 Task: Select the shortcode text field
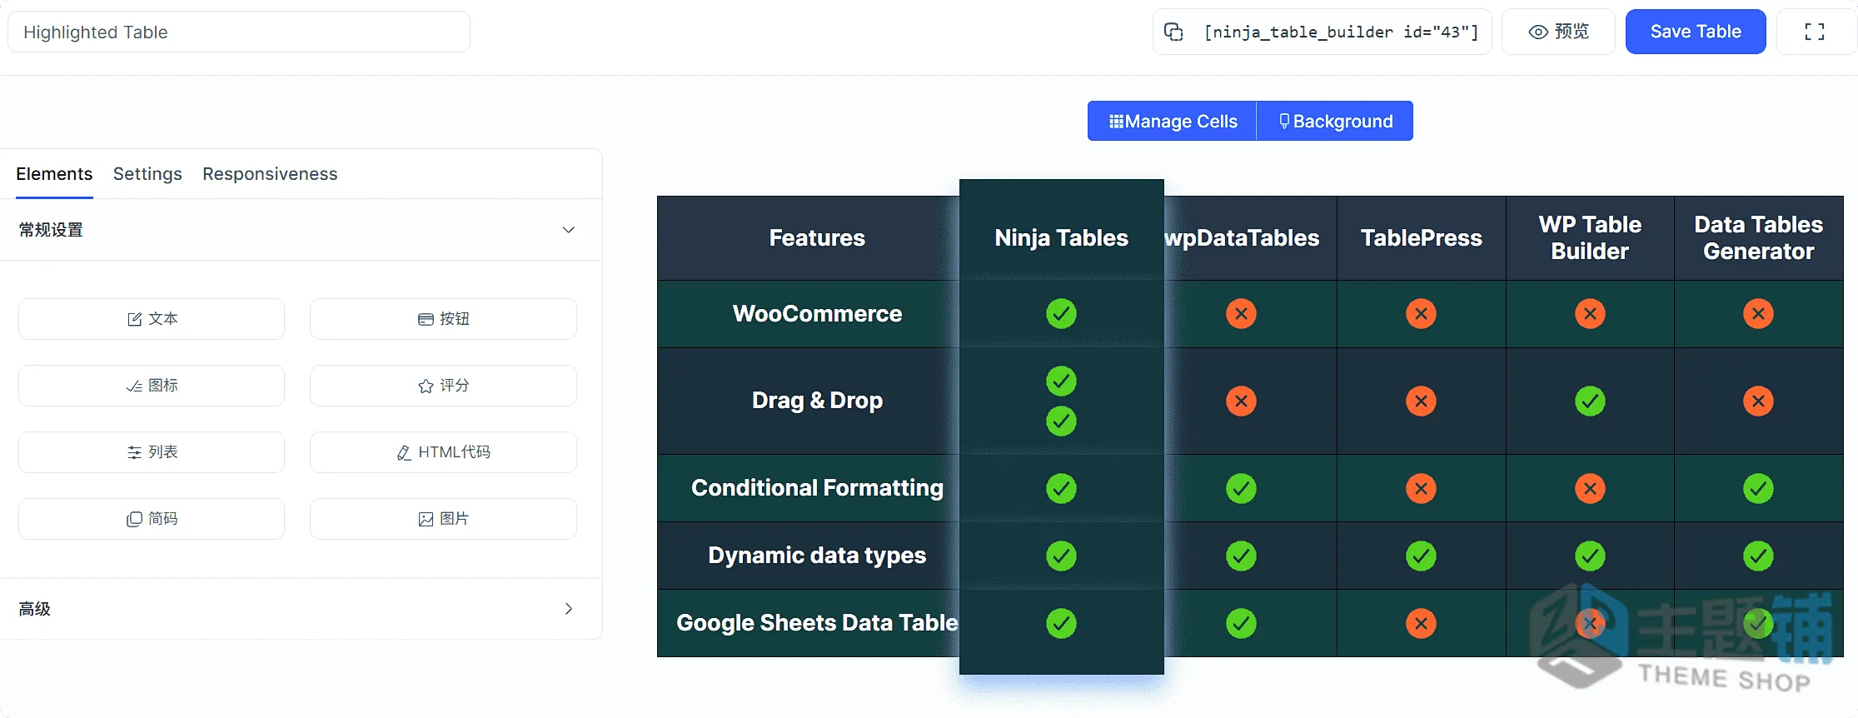[1342, 32]
